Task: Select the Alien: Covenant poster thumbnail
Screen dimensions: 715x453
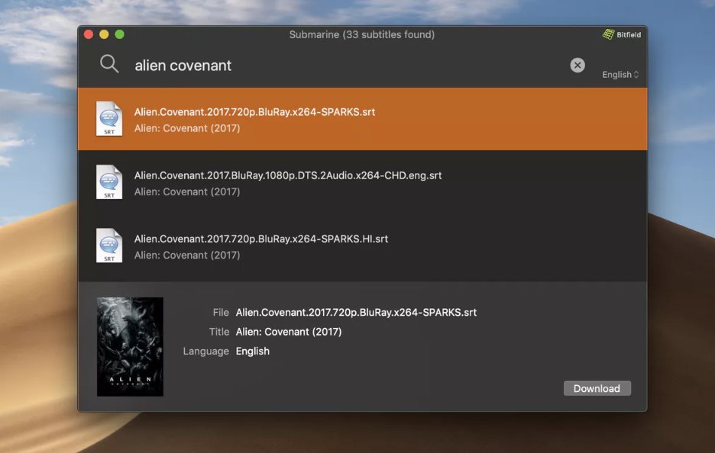Action: click(x=130, y=346)
